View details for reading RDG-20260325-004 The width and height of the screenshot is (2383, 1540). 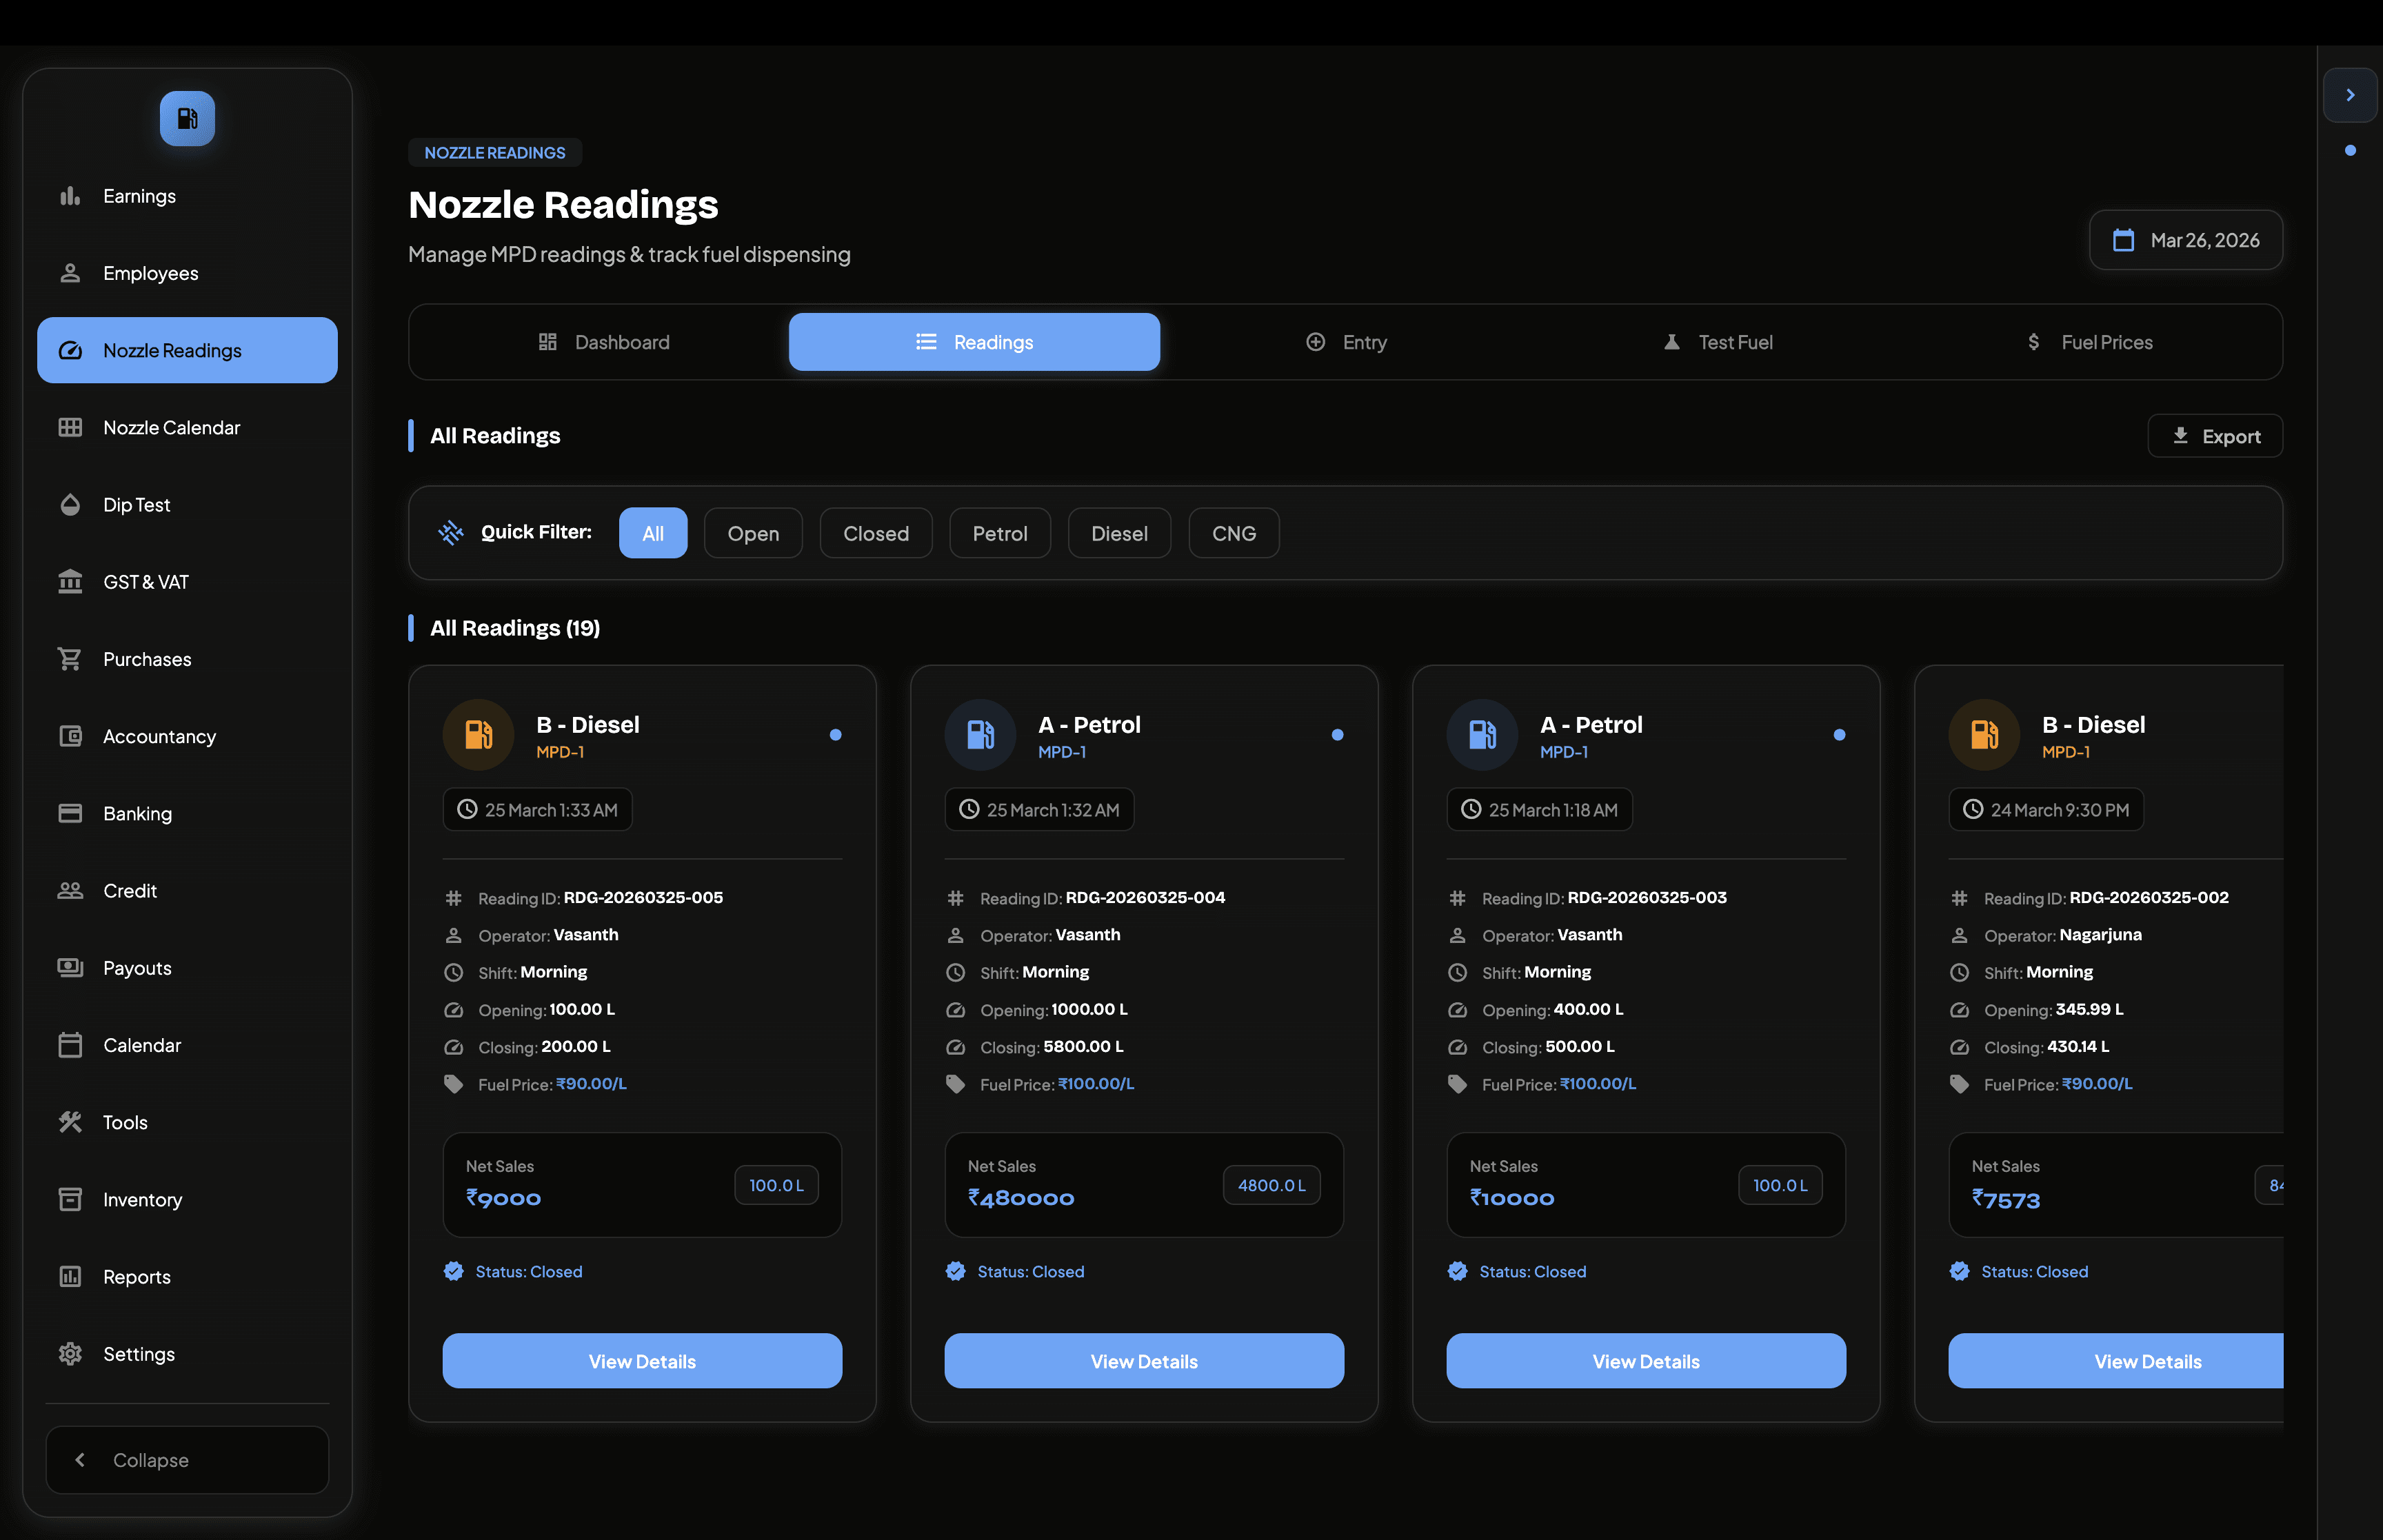click(1143, 1361)
